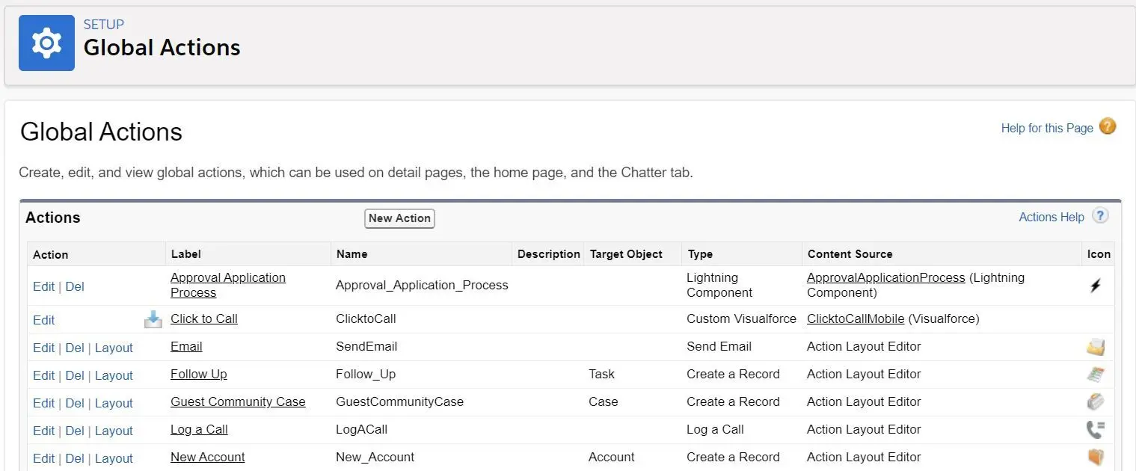
Task: Click the Custom Visualforce type cell
Action: (x=741, y=318)
